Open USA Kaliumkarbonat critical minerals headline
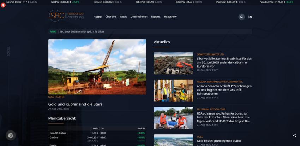This screenshot has height=146, width=300. click(224, 117)
